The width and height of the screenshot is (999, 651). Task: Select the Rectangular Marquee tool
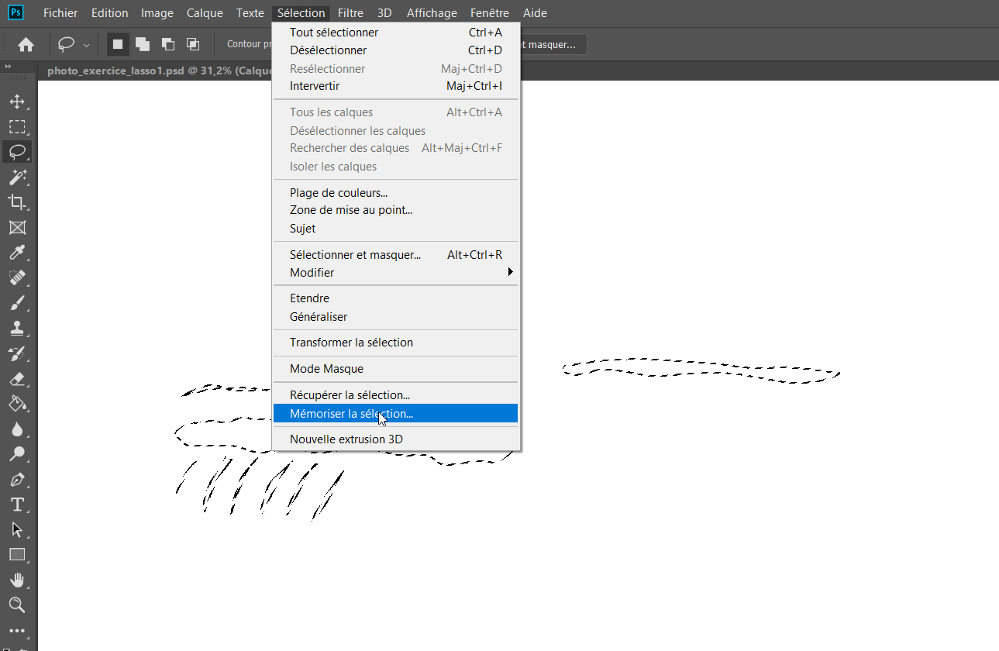coord(17,127)
